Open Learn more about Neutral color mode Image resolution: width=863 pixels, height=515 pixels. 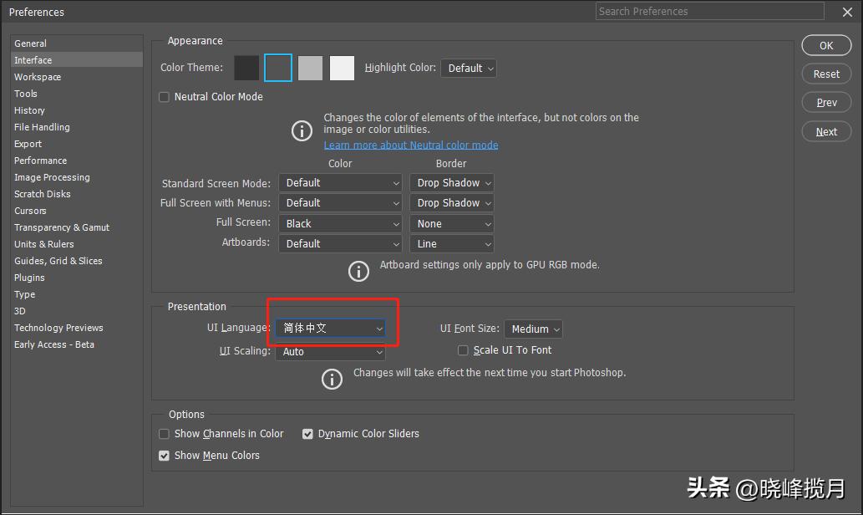tap(410, 145)
